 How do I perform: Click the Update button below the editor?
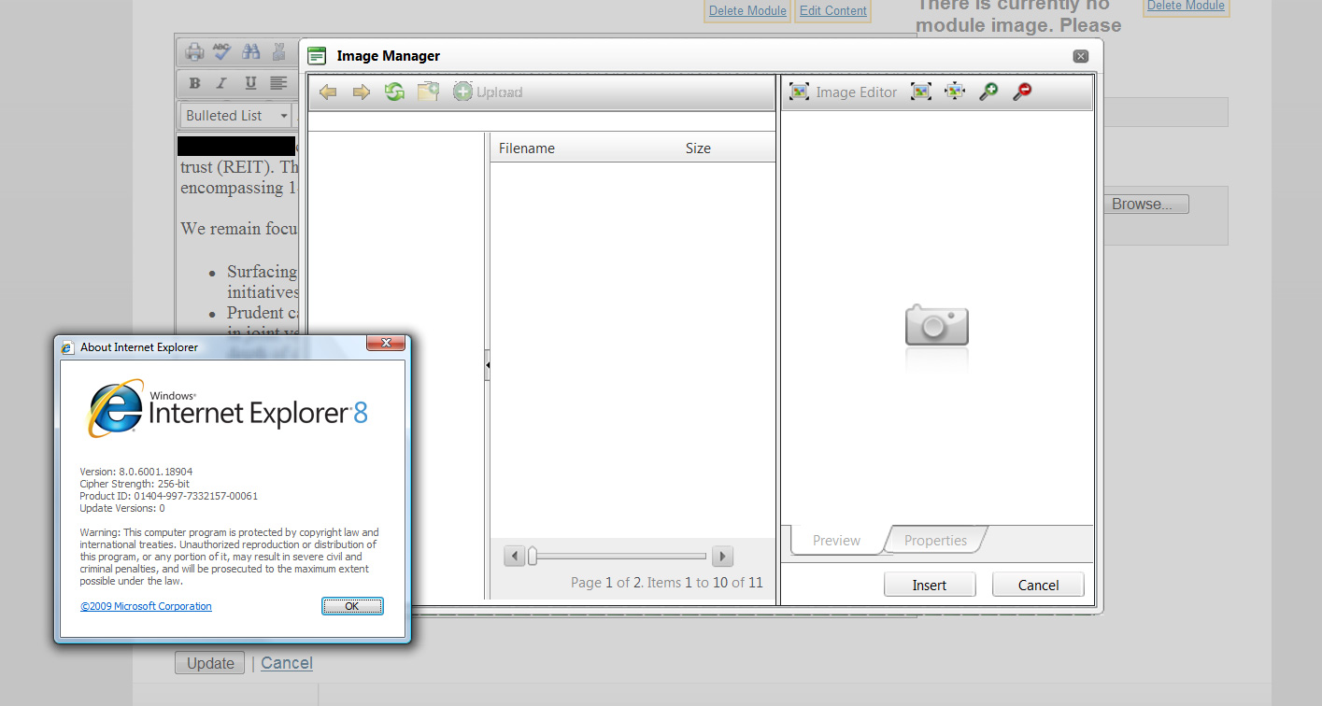click(x=210, y=663)
